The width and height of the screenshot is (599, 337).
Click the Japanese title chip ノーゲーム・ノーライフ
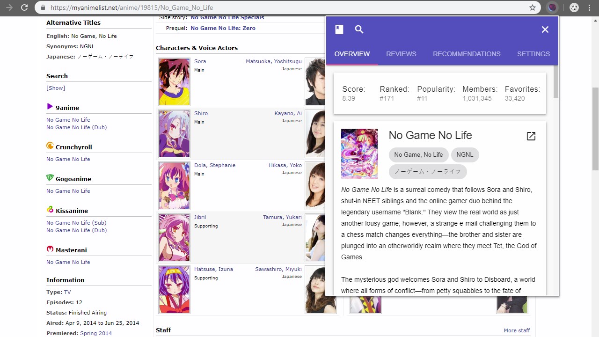pyautogui.click(x=428, y=171)
